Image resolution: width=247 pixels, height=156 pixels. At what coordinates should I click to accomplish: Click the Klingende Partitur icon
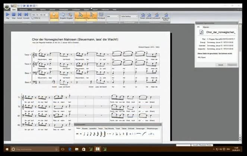pyautogui.click(x=166, y=17)
